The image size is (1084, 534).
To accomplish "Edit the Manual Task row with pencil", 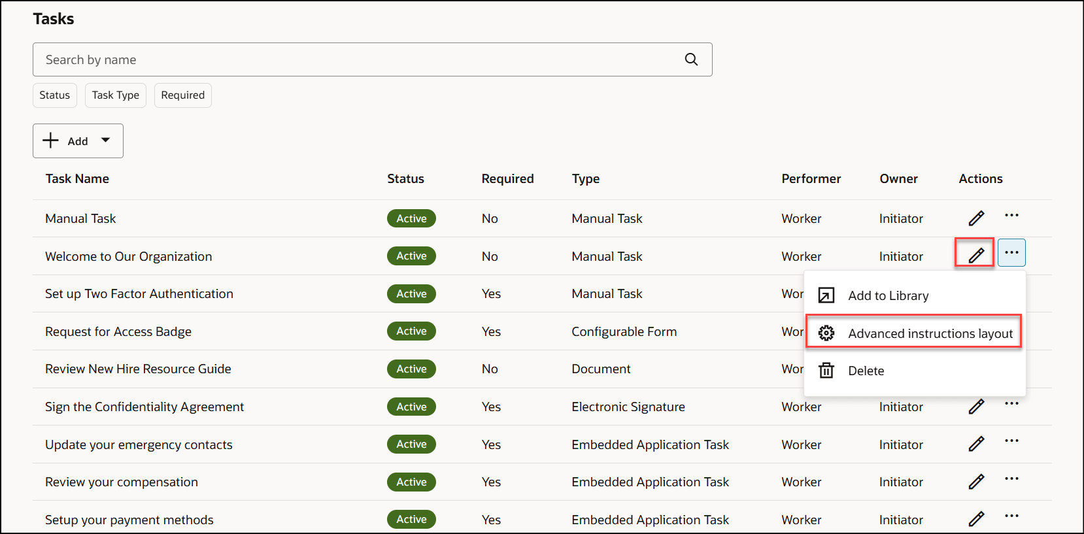I will 976,218.
